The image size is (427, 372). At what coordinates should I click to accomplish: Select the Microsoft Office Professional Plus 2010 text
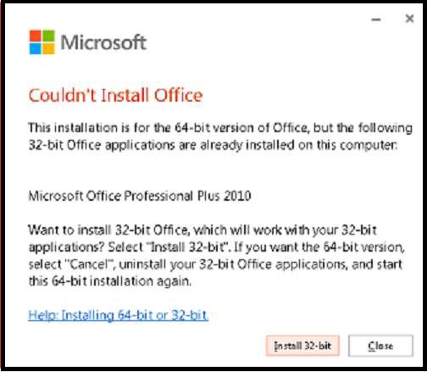tap(140, 196)
